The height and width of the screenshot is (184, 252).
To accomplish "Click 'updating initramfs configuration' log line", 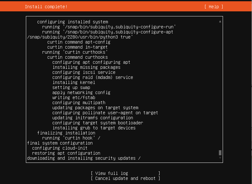I will tap(93, 118).
